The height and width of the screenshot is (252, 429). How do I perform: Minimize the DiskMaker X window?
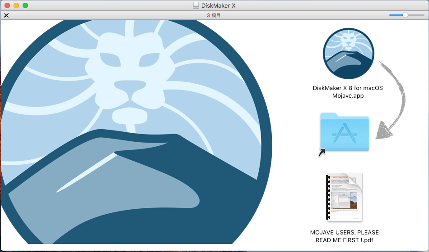pyautogui.click(x=16, y=5)
